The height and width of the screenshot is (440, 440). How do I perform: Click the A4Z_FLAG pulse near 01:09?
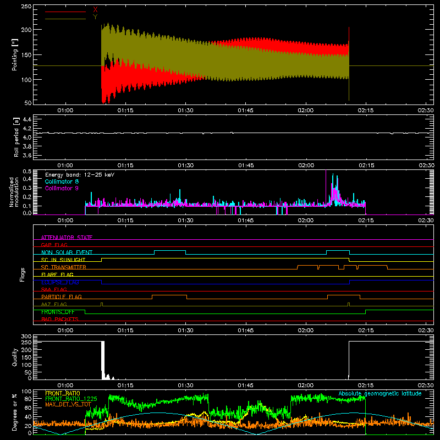102,304
